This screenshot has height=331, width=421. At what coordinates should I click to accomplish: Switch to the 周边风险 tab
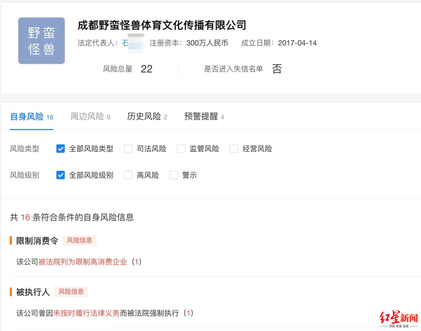coord(90,117)
